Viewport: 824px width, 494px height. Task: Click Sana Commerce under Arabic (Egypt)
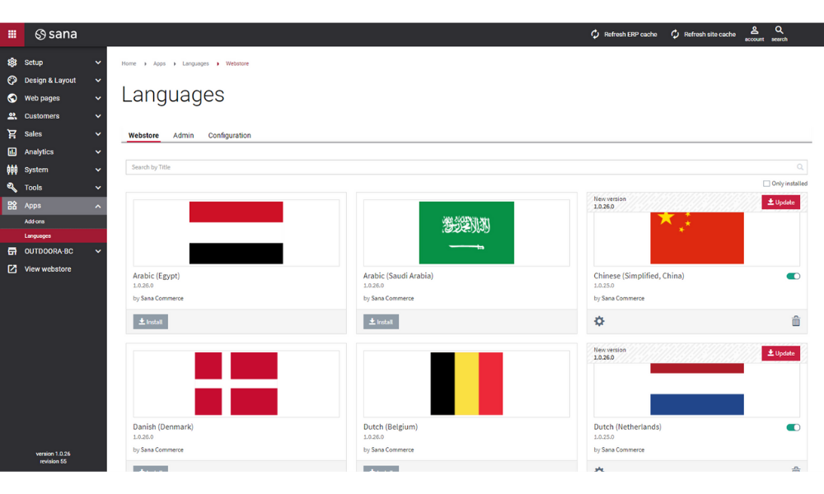point(162,298)
